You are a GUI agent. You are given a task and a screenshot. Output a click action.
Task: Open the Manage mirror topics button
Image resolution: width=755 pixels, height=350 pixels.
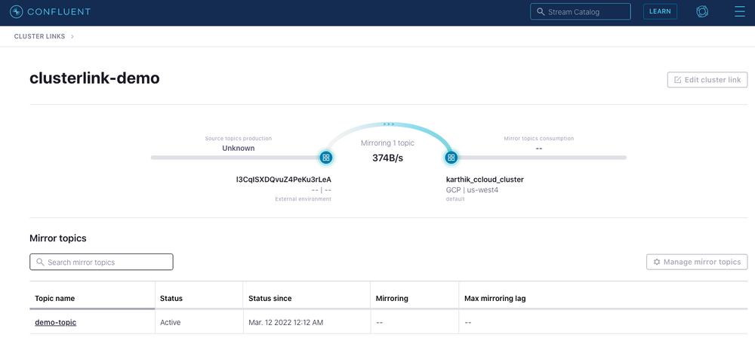[697, 262]
